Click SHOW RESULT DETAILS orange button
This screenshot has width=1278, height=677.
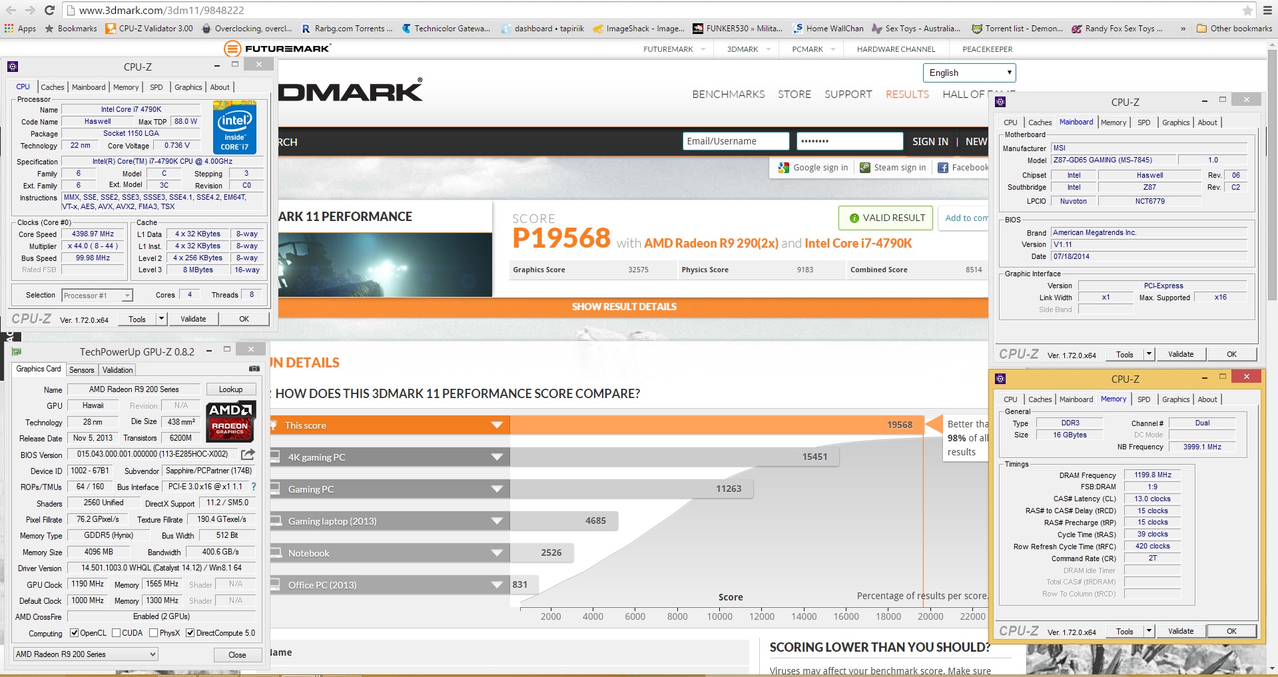point(633,307)
